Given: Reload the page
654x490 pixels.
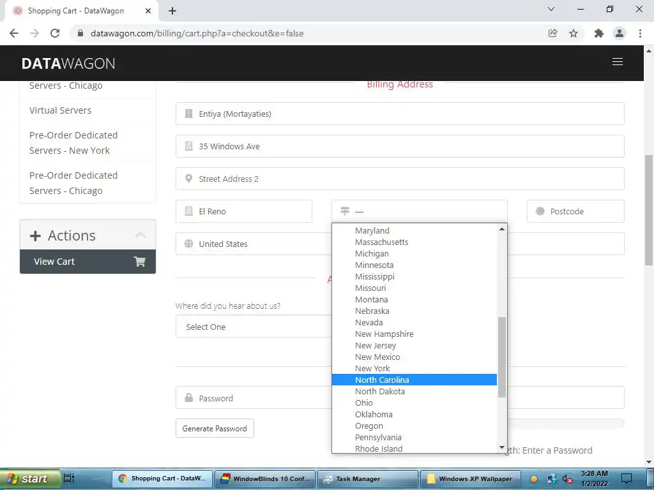Looking at the screenshot, I should tap(55, 33).
